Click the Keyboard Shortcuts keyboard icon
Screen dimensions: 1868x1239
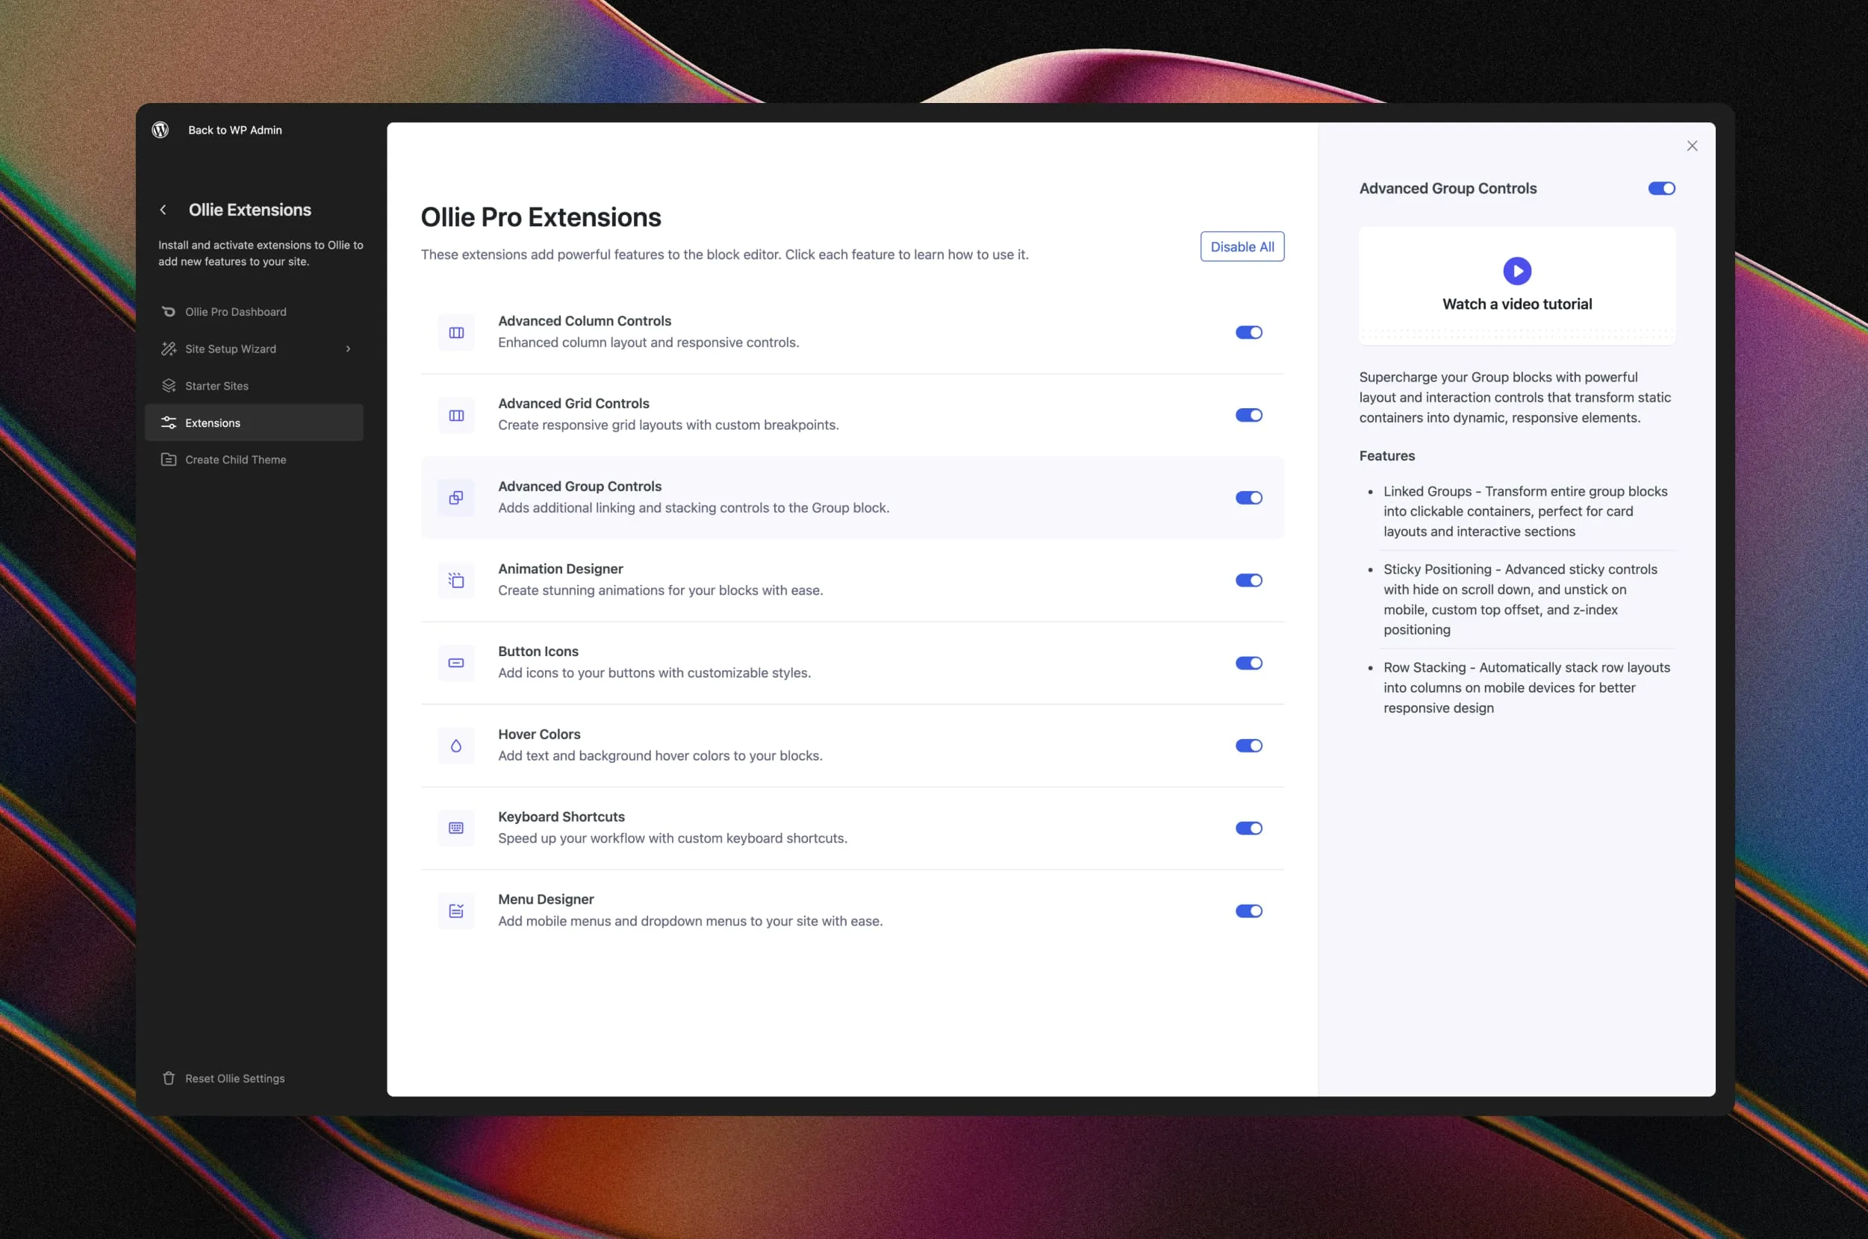point(456,828)
